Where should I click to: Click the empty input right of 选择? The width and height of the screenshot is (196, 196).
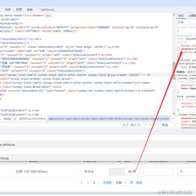coord(158,171)
